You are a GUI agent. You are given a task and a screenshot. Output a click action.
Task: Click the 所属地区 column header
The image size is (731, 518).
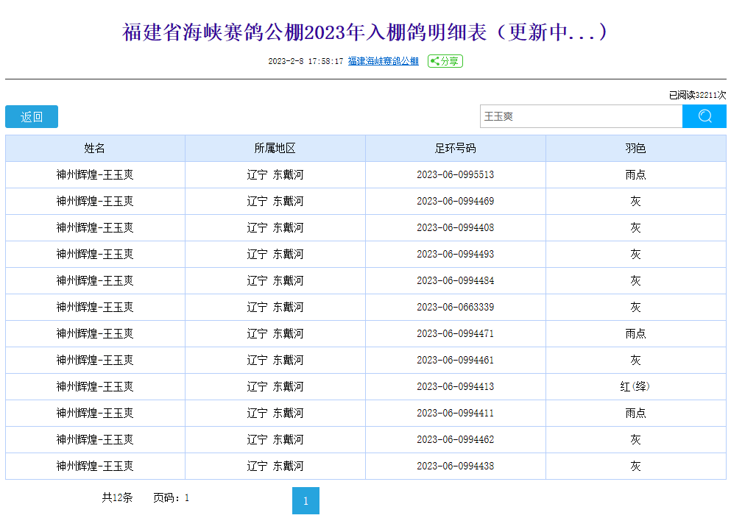click(275, 148)
